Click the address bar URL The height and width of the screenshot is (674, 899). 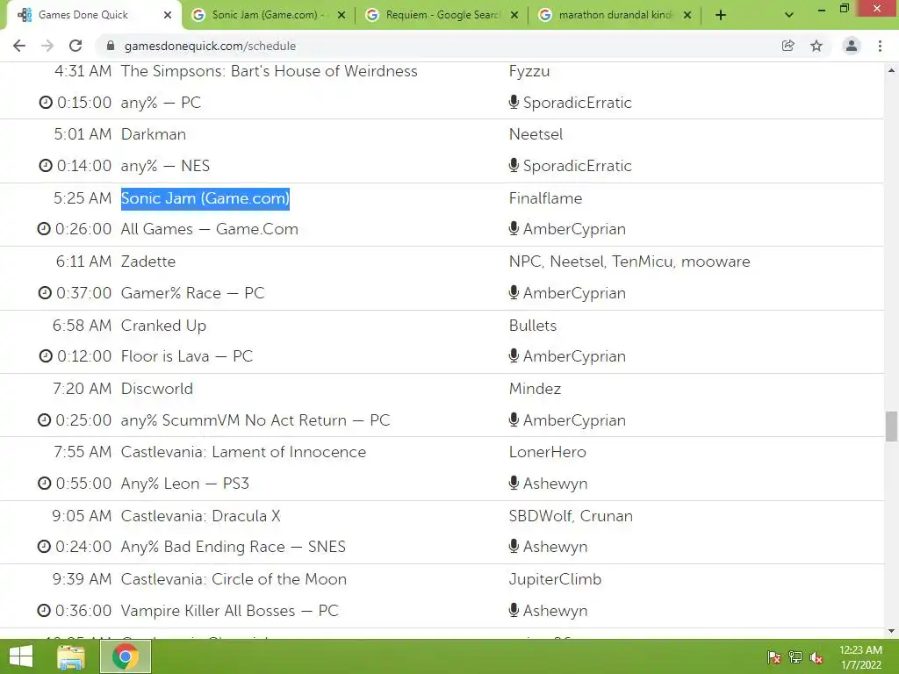210,46
